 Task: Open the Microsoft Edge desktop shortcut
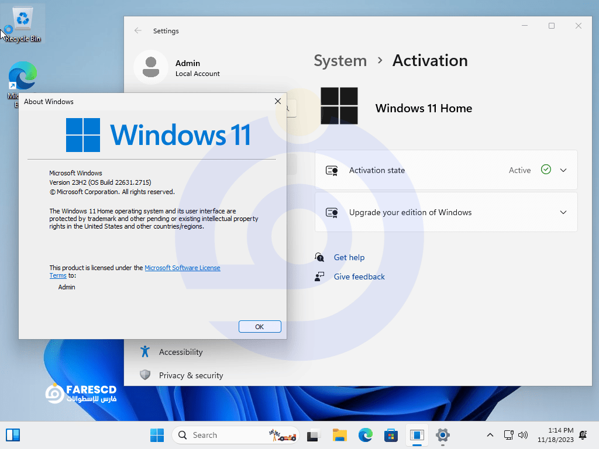click(x=22, y=77)
